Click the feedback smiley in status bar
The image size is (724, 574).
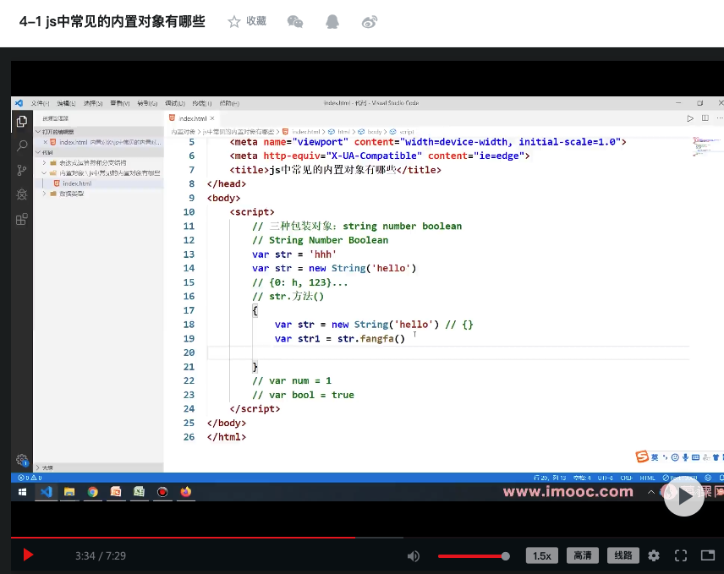(708, 478)
